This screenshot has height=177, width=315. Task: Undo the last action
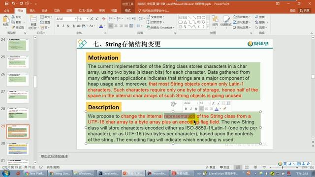[13, 3]
